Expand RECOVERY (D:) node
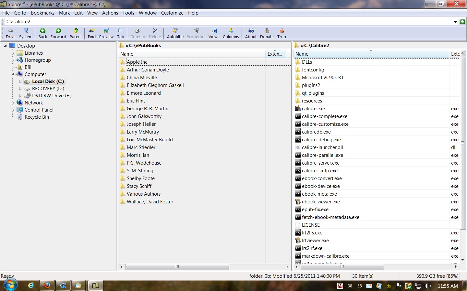The image size is (467, 291). [20, 89]
